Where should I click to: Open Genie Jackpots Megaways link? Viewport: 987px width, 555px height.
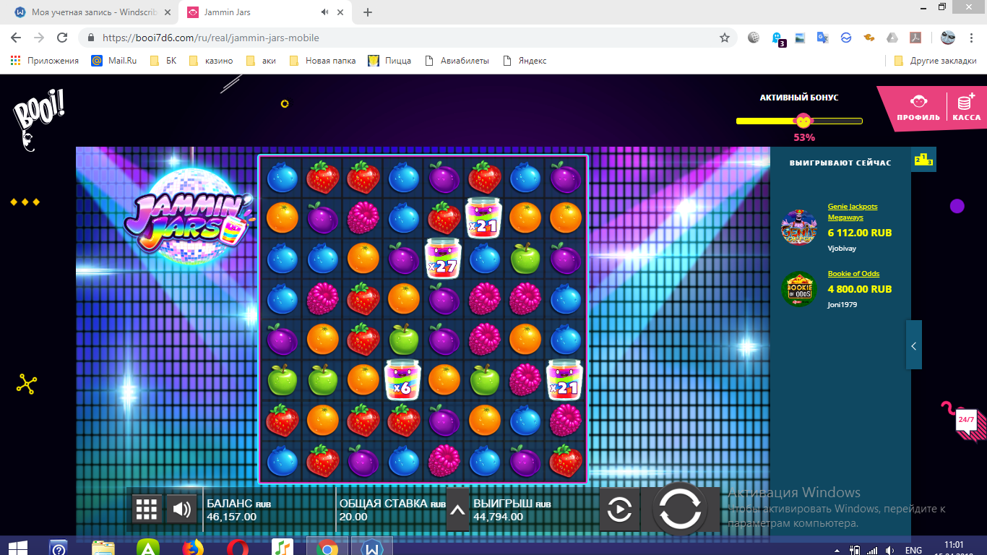click(x=853, y=212)
